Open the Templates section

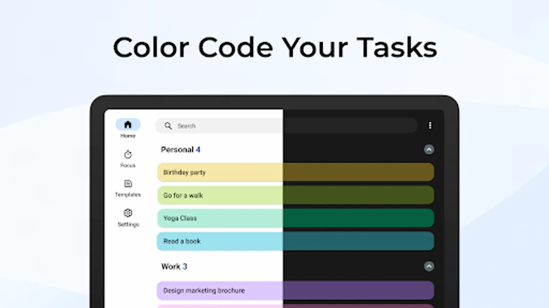coord(128,189)
